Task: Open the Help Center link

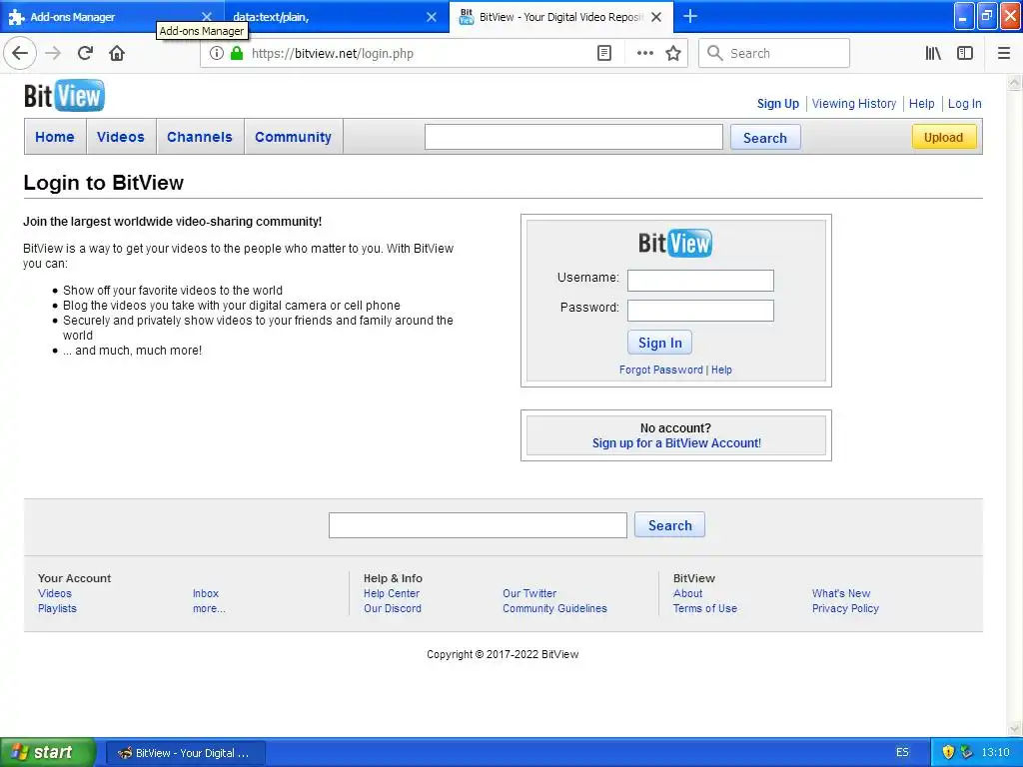Action: 392,593
